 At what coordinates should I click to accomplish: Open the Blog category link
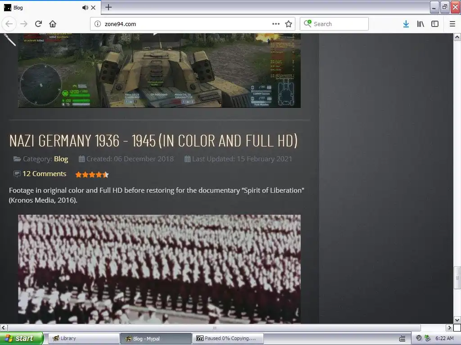click(61, 159)
